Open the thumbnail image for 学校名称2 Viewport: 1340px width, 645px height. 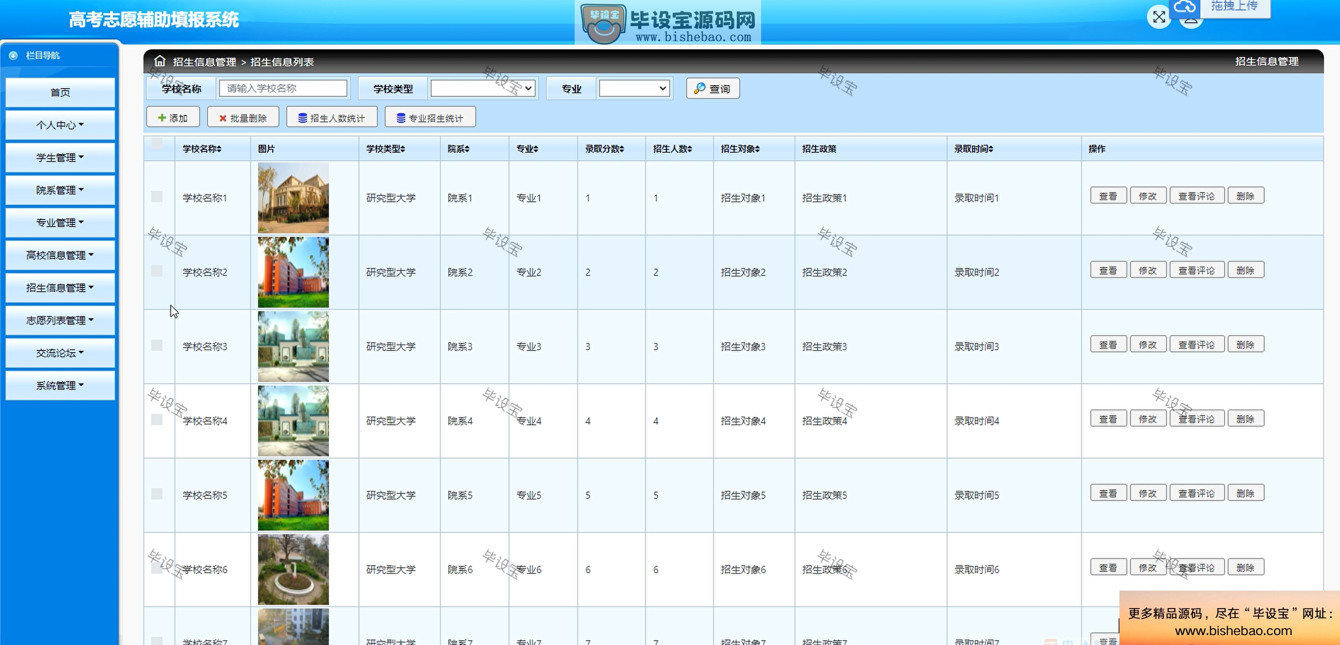(x=293, y=272)
